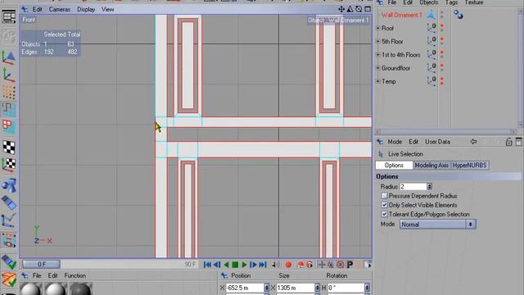
Task: Select the first material preview sphere
Action: coord(31,289)
